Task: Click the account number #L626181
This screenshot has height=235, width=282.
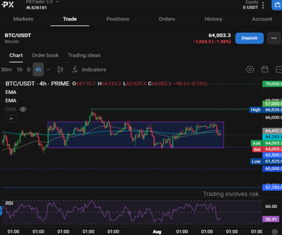Action: [x=37, y=8]
